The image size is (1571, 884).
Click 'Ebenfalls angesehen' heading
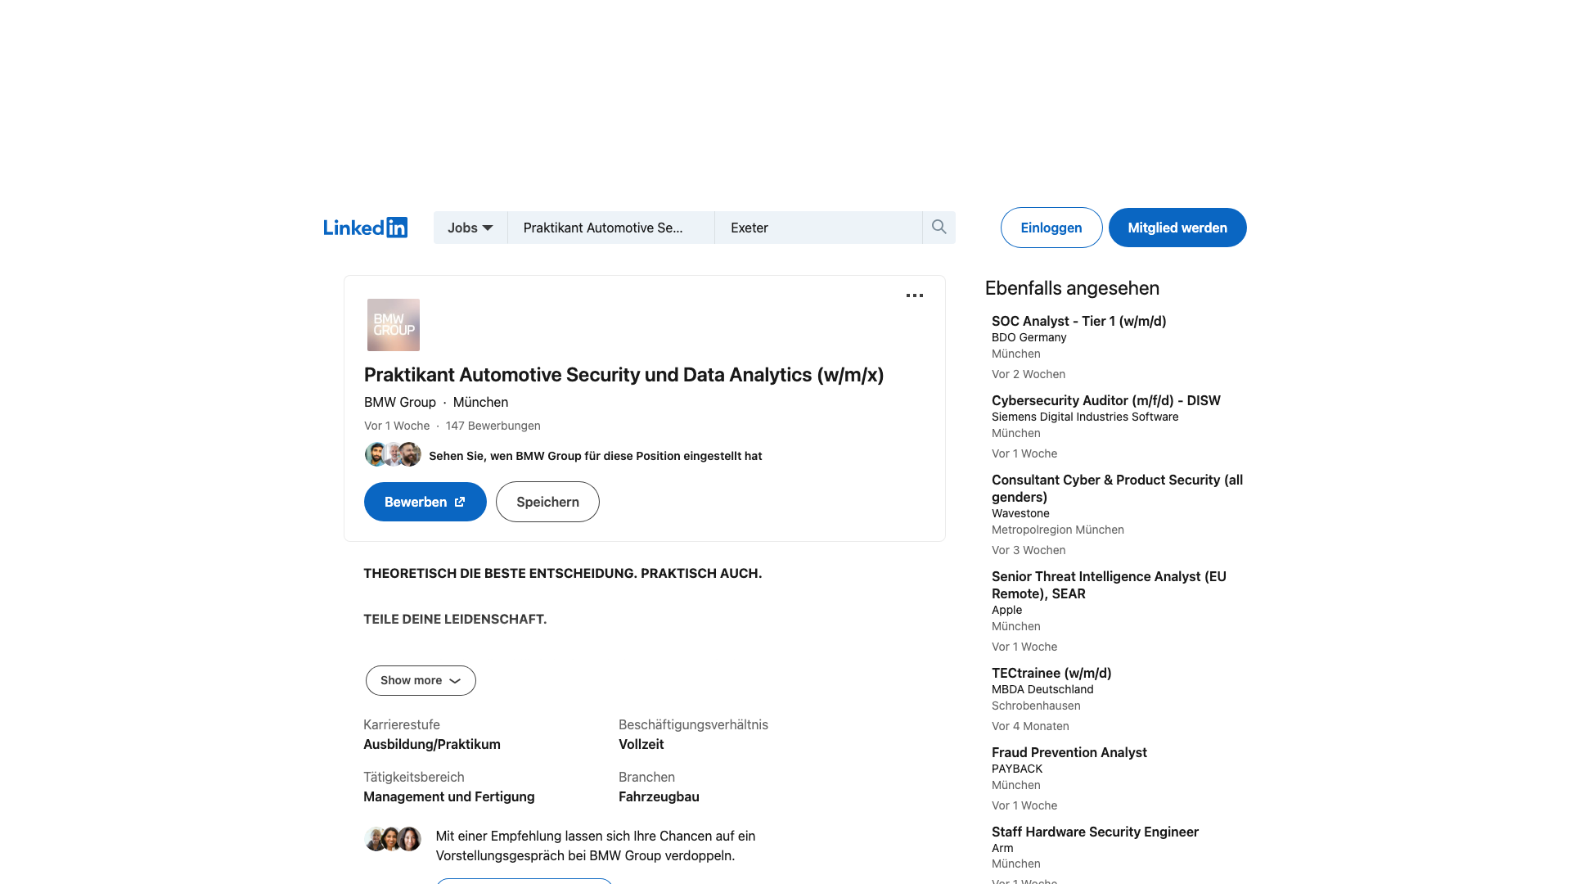[x=1072, y=288]
